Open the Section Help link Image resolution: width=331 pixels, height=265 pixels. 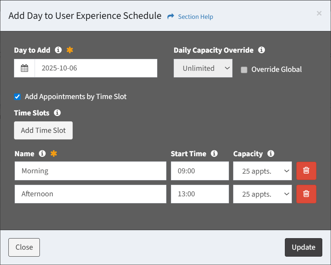pos(195,17)
